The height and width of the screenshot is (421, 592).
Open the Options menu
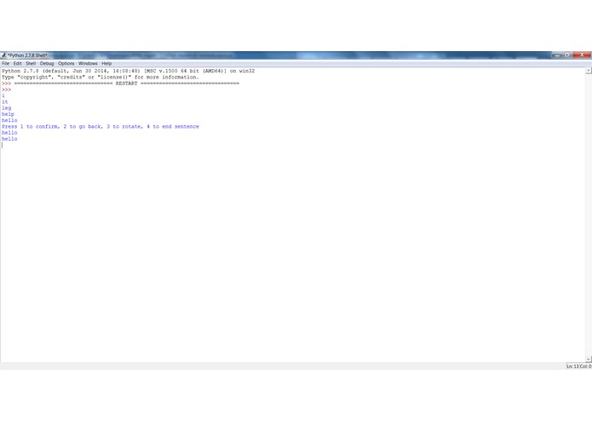tap(66, 63)
